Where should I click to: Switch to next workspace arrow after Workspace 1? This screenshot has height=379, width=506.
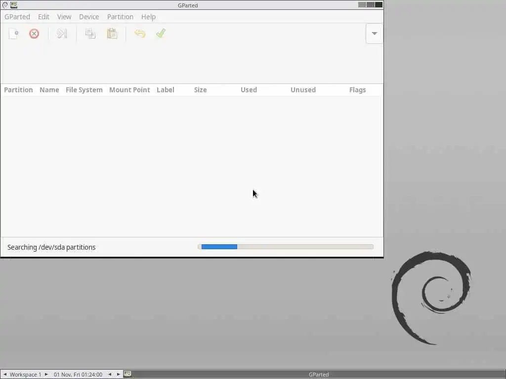(46, 374)
